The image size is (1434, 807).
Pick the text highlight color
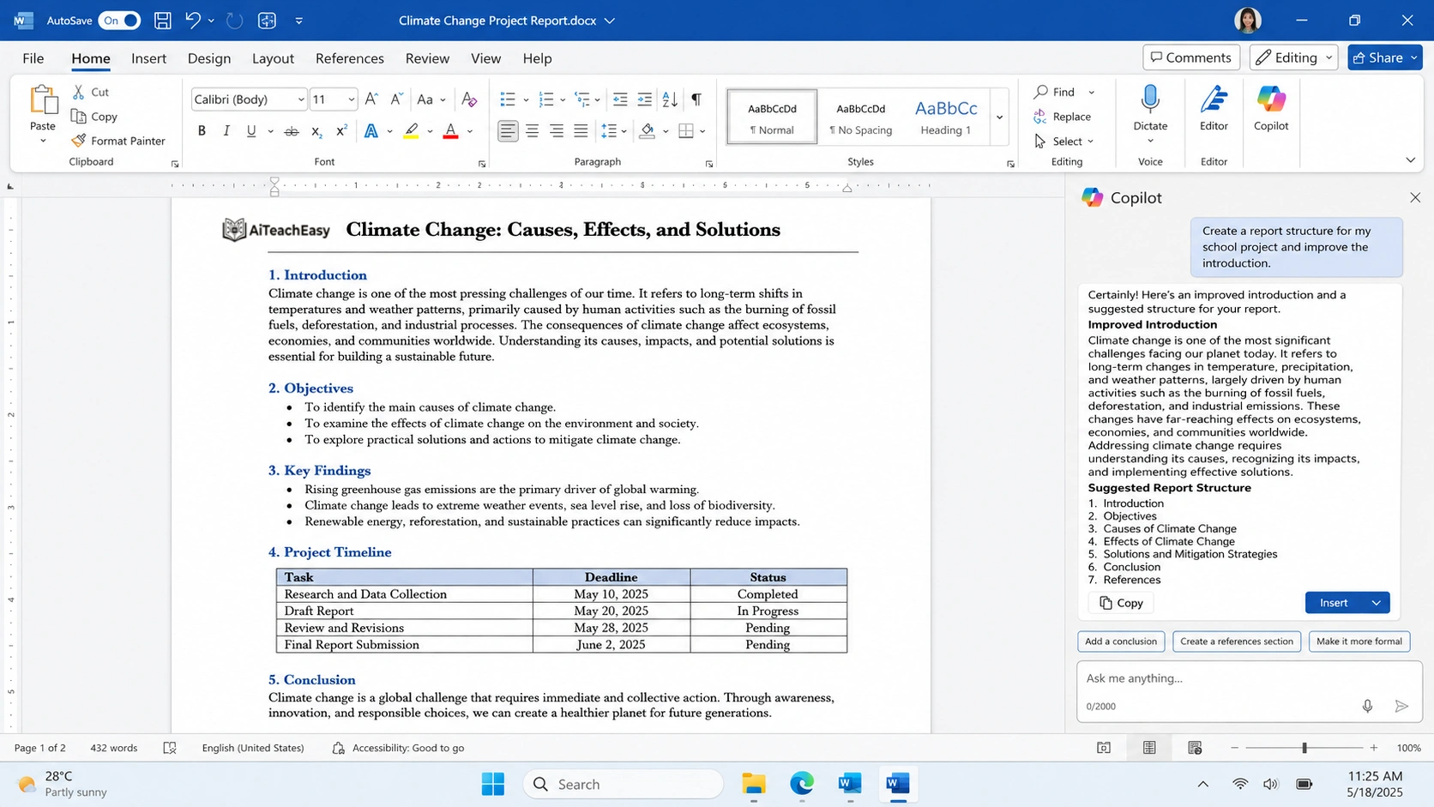point(411,131)
